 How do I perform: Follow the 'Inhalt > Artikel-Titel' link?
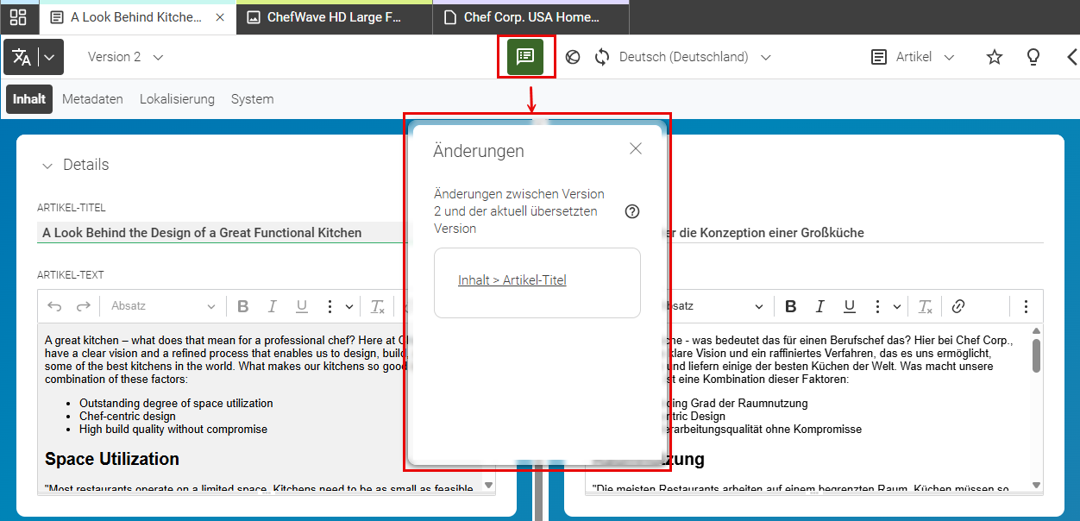tap(512, 280)
